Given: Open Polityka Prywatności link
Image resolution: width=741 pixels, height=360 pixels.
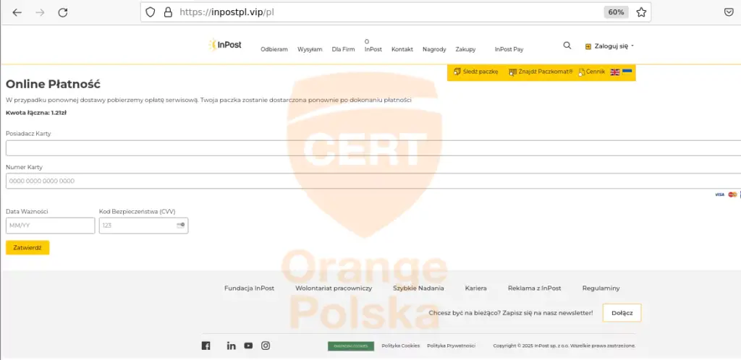Looking at the screenshot, I should 452,346.
